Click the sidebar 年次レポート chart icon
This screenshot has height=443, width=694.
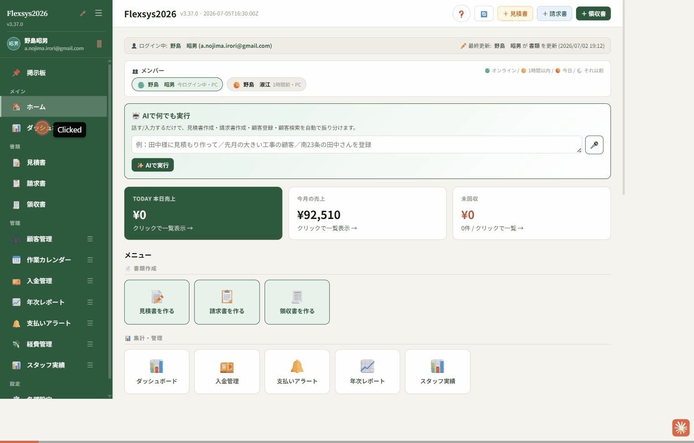coord(16,302)
